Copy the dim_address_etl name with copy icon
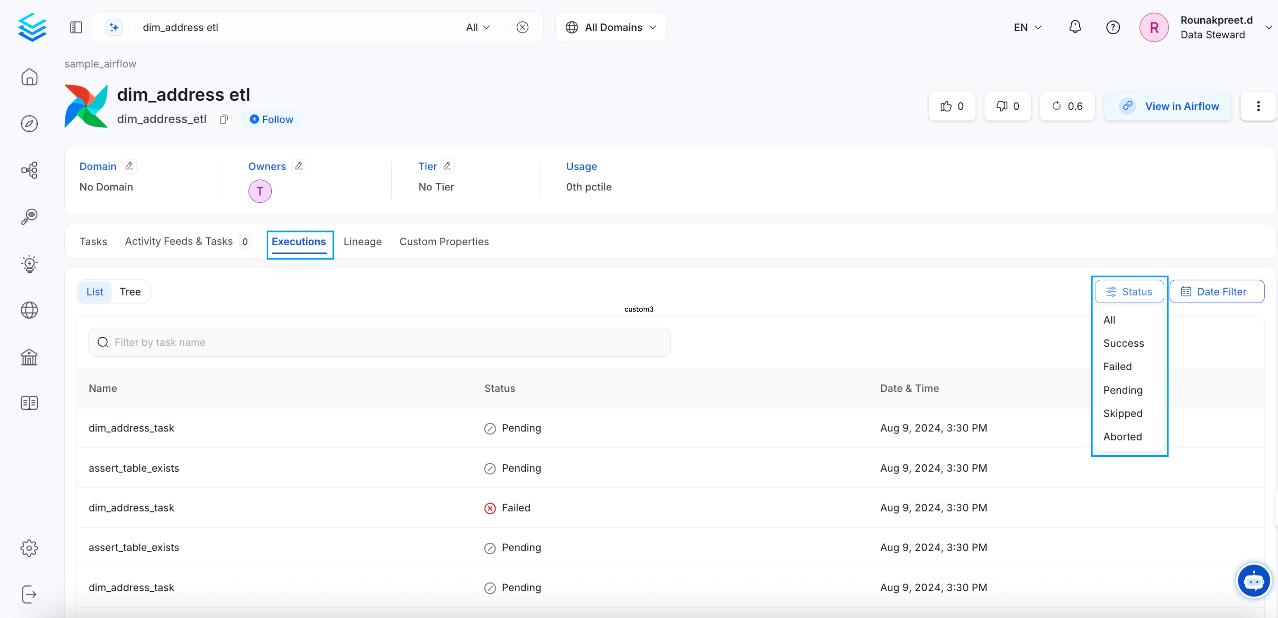 pyautogui.click(x=223, y=119)
